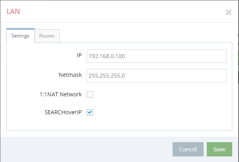The image size is (239, 162).
Task: Click the Netmask field label
Action: pyautogui.click(x=70, y=75)
